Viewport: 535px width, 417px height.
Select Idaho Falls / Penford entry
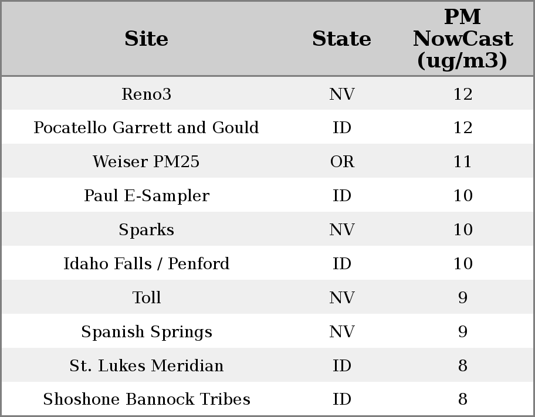click(146, 264)
